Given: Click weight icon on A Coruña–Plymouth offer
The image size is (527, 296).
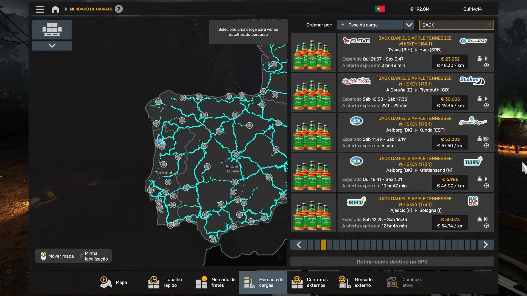Looking at the screenshot, I should point(479,99).
